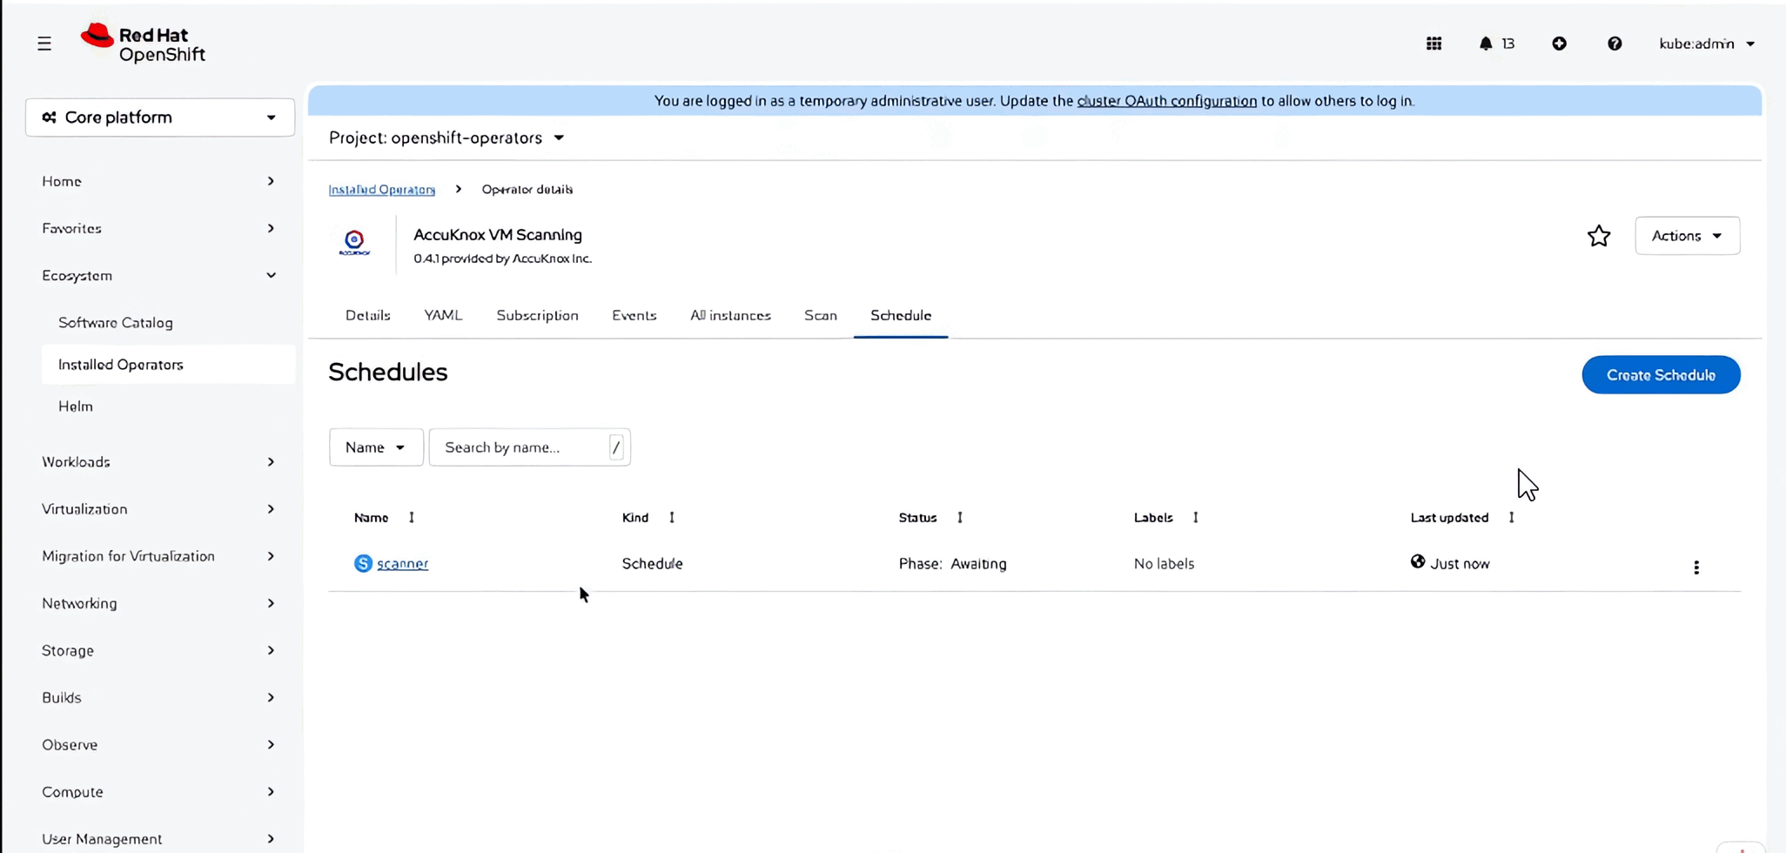Click the AccuKnox operator logo

pyautogui.click(x=354, y=242)
